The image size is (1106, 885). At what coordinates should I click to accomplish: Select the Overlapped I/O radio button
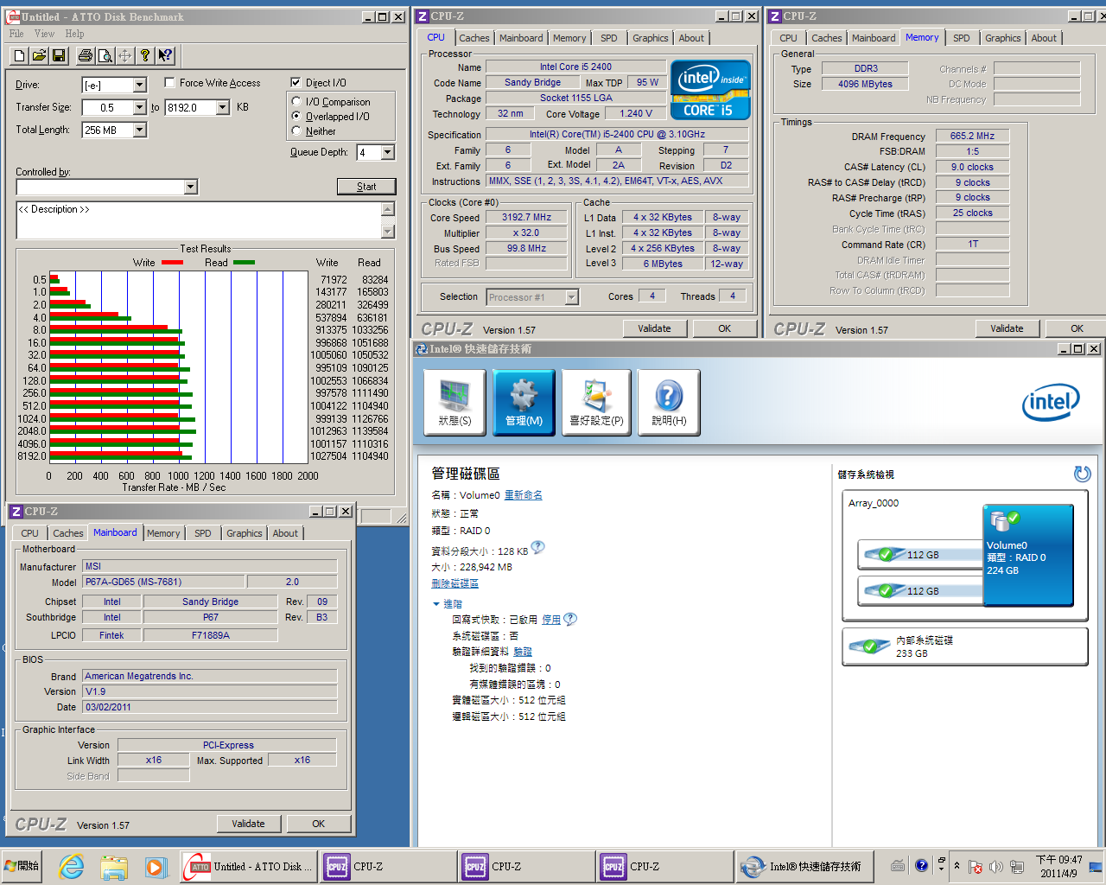tap(296, 116)
